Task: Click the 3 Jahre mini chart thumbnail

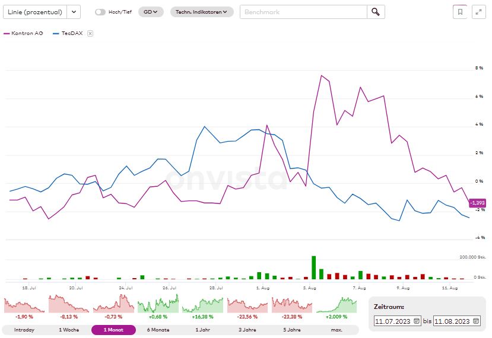Action: (x=247, y=304)
